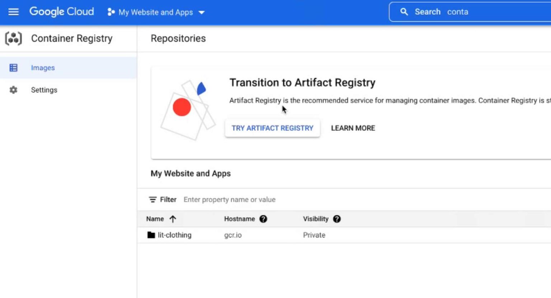Click the Container Registry product icon
The width and height of the screenshot is (551, 298).
coord(14,38)
